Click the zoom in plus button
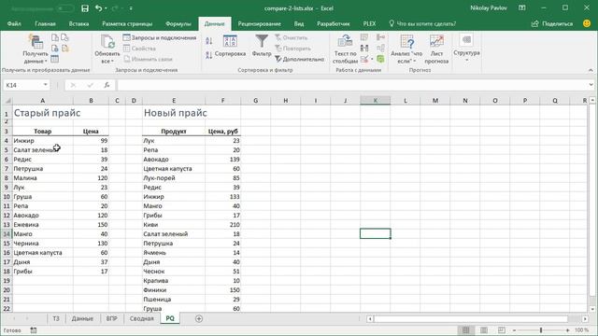This screenshot has width=598, height=336. (x=567, y=330)
